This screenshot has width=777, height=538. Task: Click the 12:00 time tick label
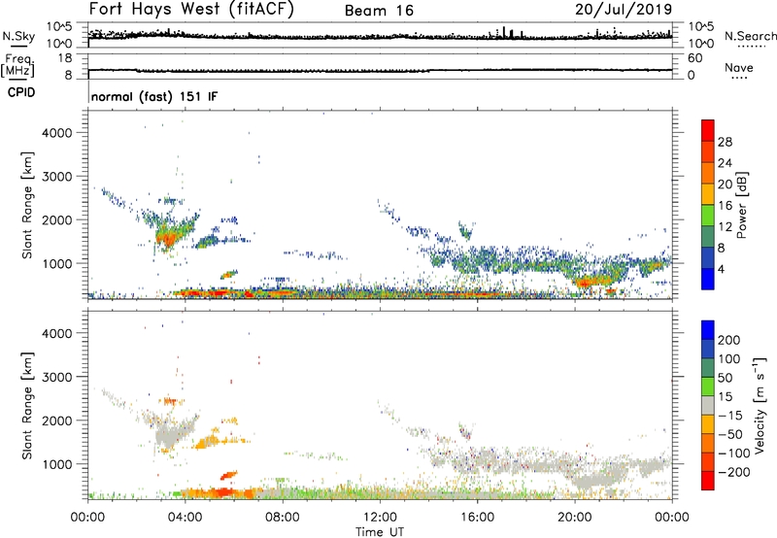[x=380, y=518]
